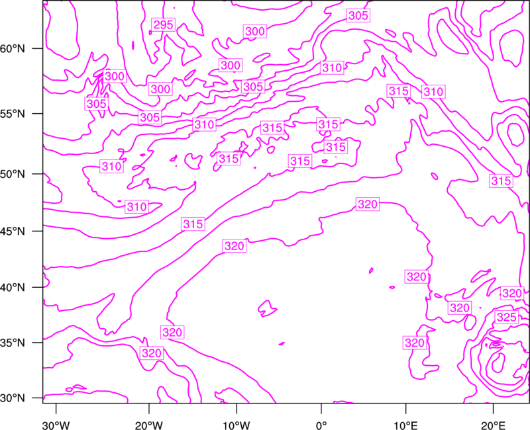
Task: Pick the 20°E longitude axis label
Action: (x=493, y=425)
